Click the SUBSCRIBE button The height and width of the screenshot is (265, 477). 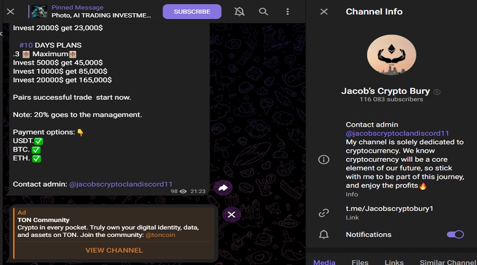point(192,12)
